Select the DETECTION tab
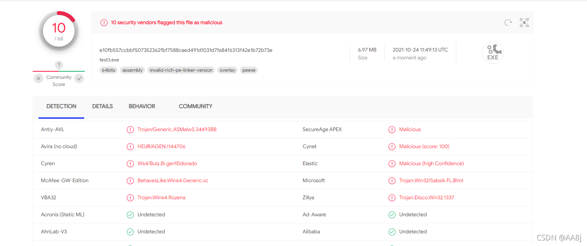The image size is (587, 246). point(61,106)
